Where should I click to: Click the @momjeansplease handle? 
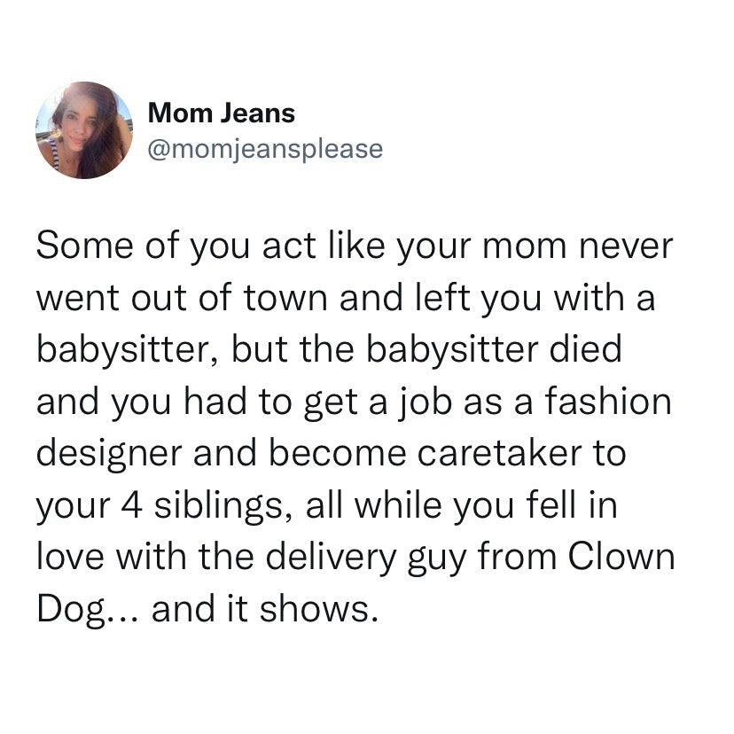coord(266,148)
